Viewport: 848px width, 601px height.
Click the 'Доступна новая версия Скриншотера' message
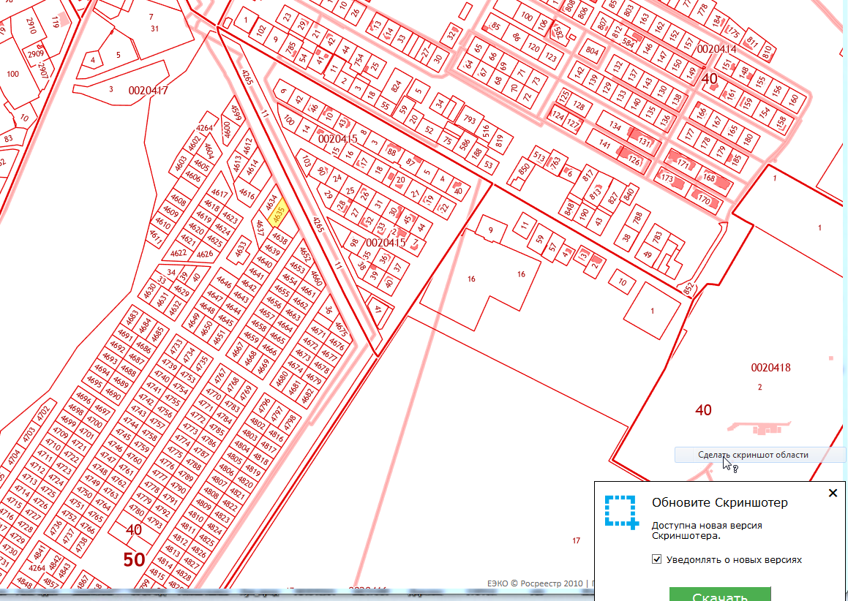click(x=707, y=530)
